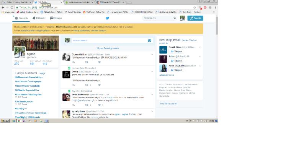The height and width of the screenshot is (164, 291).
Task: Close the Twitter browser tab
Action: tap(61, 2)
